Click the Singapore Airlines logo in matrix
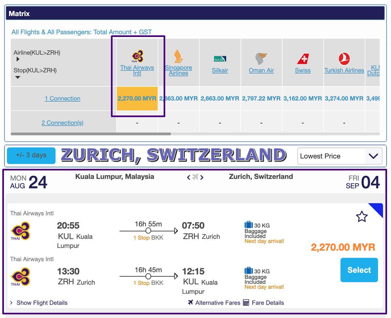This screenshot has height=318, width=391. (x=178, y=56)
